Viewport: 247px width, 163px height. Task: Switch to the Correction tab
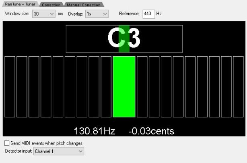(x=51, y=5)
